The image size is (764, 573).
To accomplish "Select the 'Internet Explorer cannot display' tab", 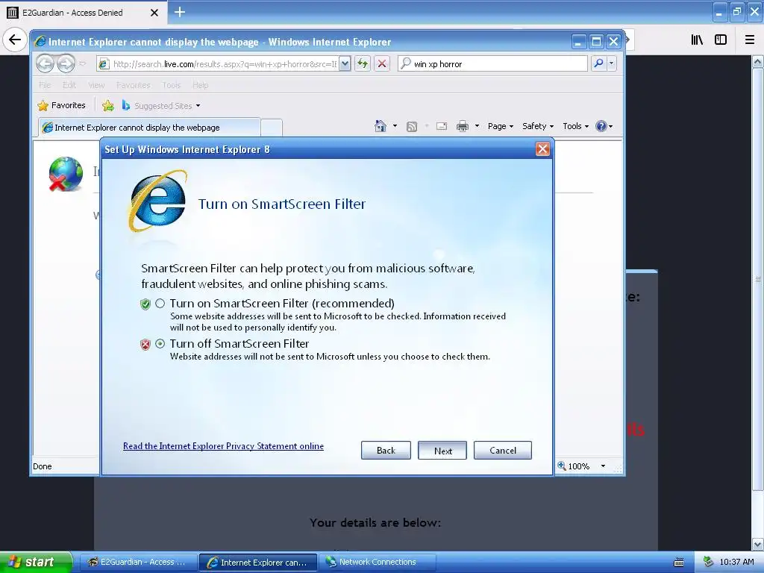I will coord(149,128).
